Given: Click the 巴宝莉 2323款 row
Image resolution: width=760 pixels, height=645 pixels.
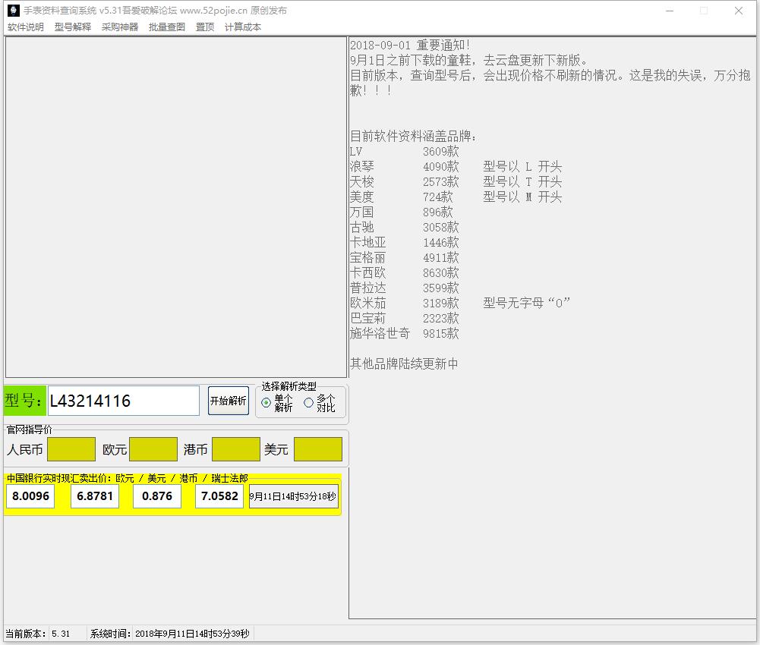Looking at the screenshot, I should [404, 319].
